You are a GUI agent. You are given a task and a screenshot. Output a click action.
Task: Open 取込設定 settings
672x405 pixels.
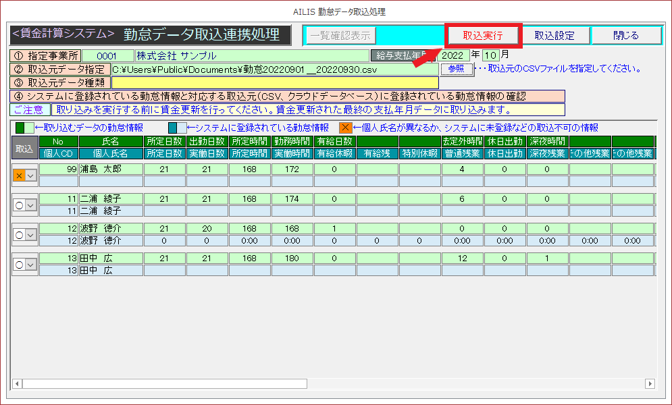click(x=554, y=36)
